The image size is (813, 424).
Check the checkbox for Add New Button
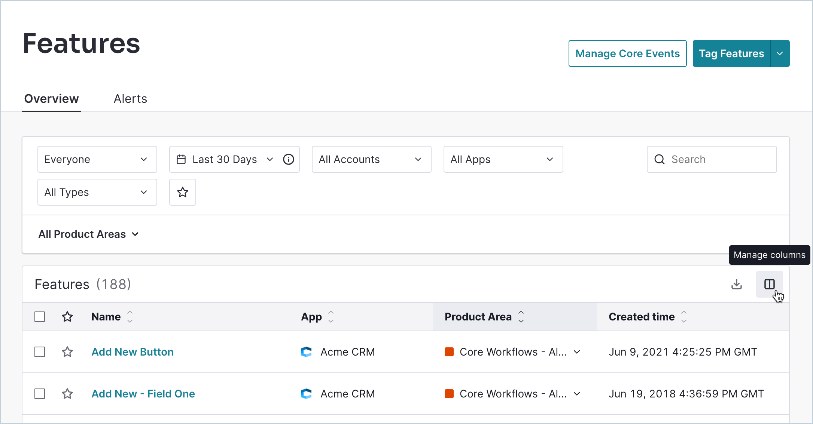click(x=39, y=351)
